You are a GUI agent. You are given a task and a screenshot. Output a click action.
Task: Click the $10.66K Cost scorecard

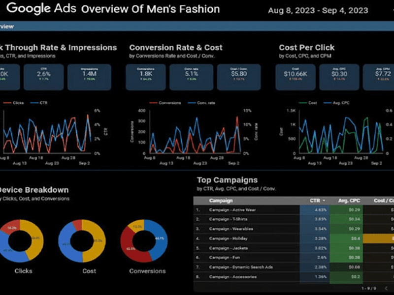295,77
